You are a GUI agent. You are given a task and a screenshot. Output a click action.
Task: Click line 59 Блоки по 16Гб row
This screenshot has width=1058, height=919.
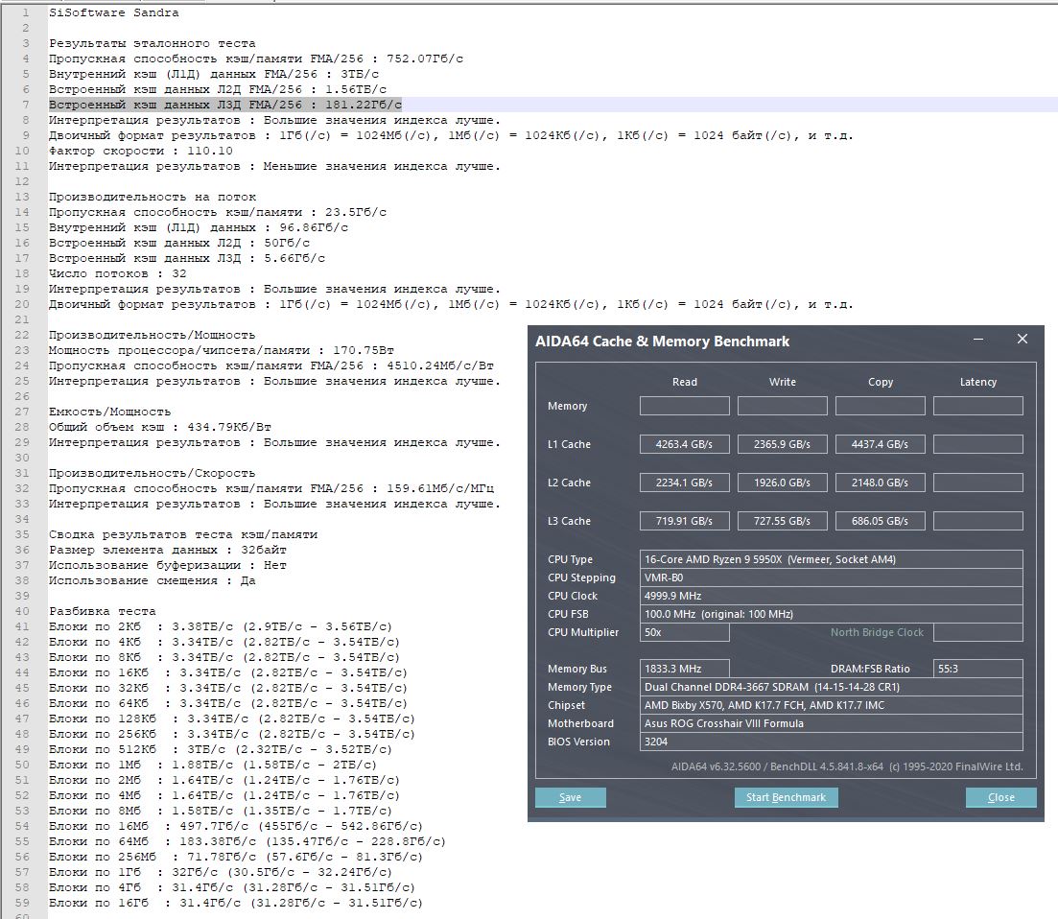click(236, 903)
